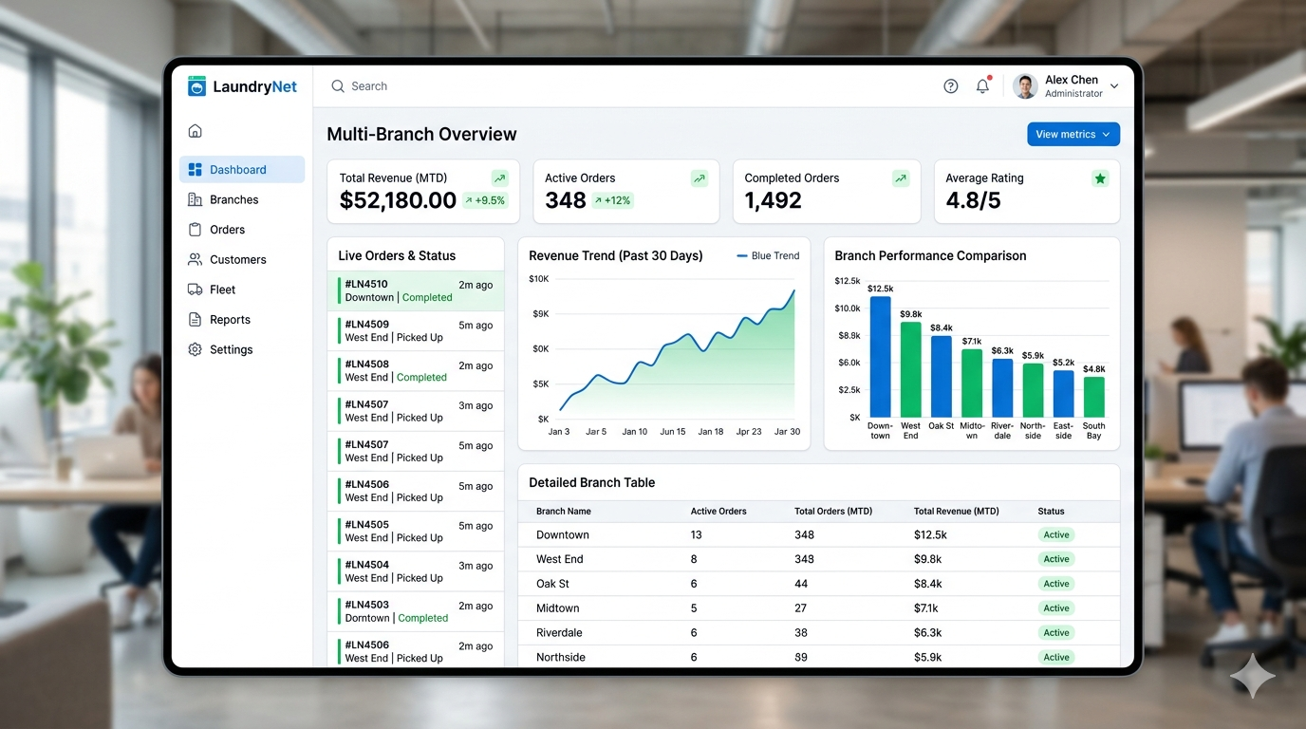The height and width of the screenshot is (729, 1306).
Task: Select order #LN4510 in Live Orders
Action: click(416, 290)
